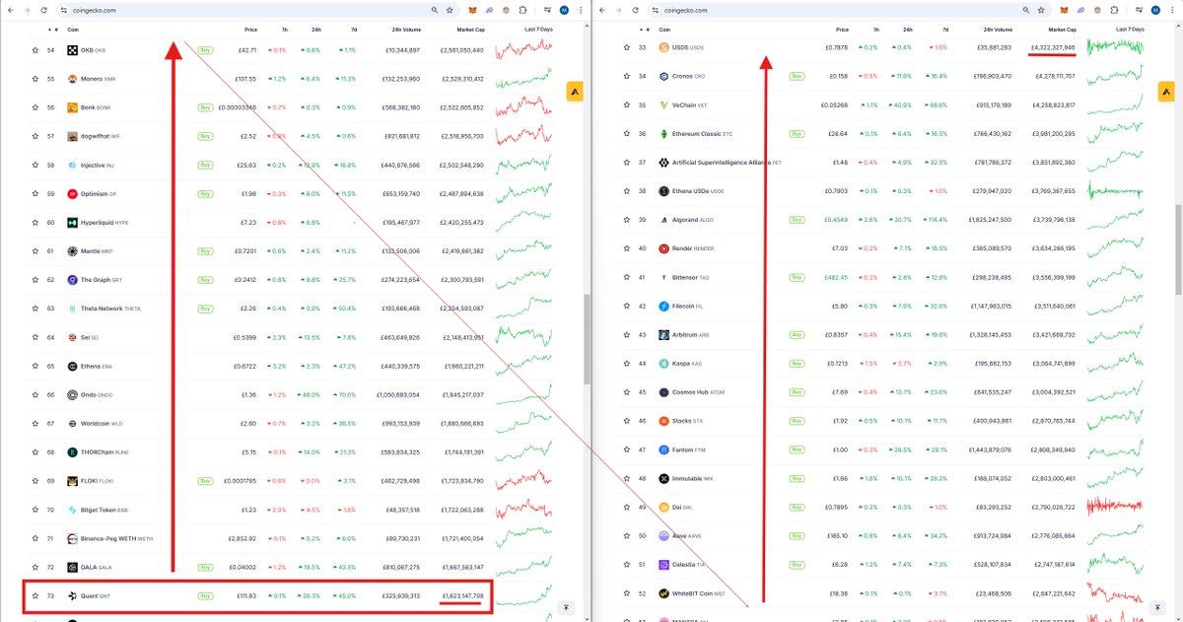Open the Artificial Superintelligence Alliance link
The height and width of the screenshot is (622, 1183).
coord(727,162)
